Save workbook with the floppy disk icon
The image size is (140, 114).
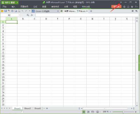point(6,11)
